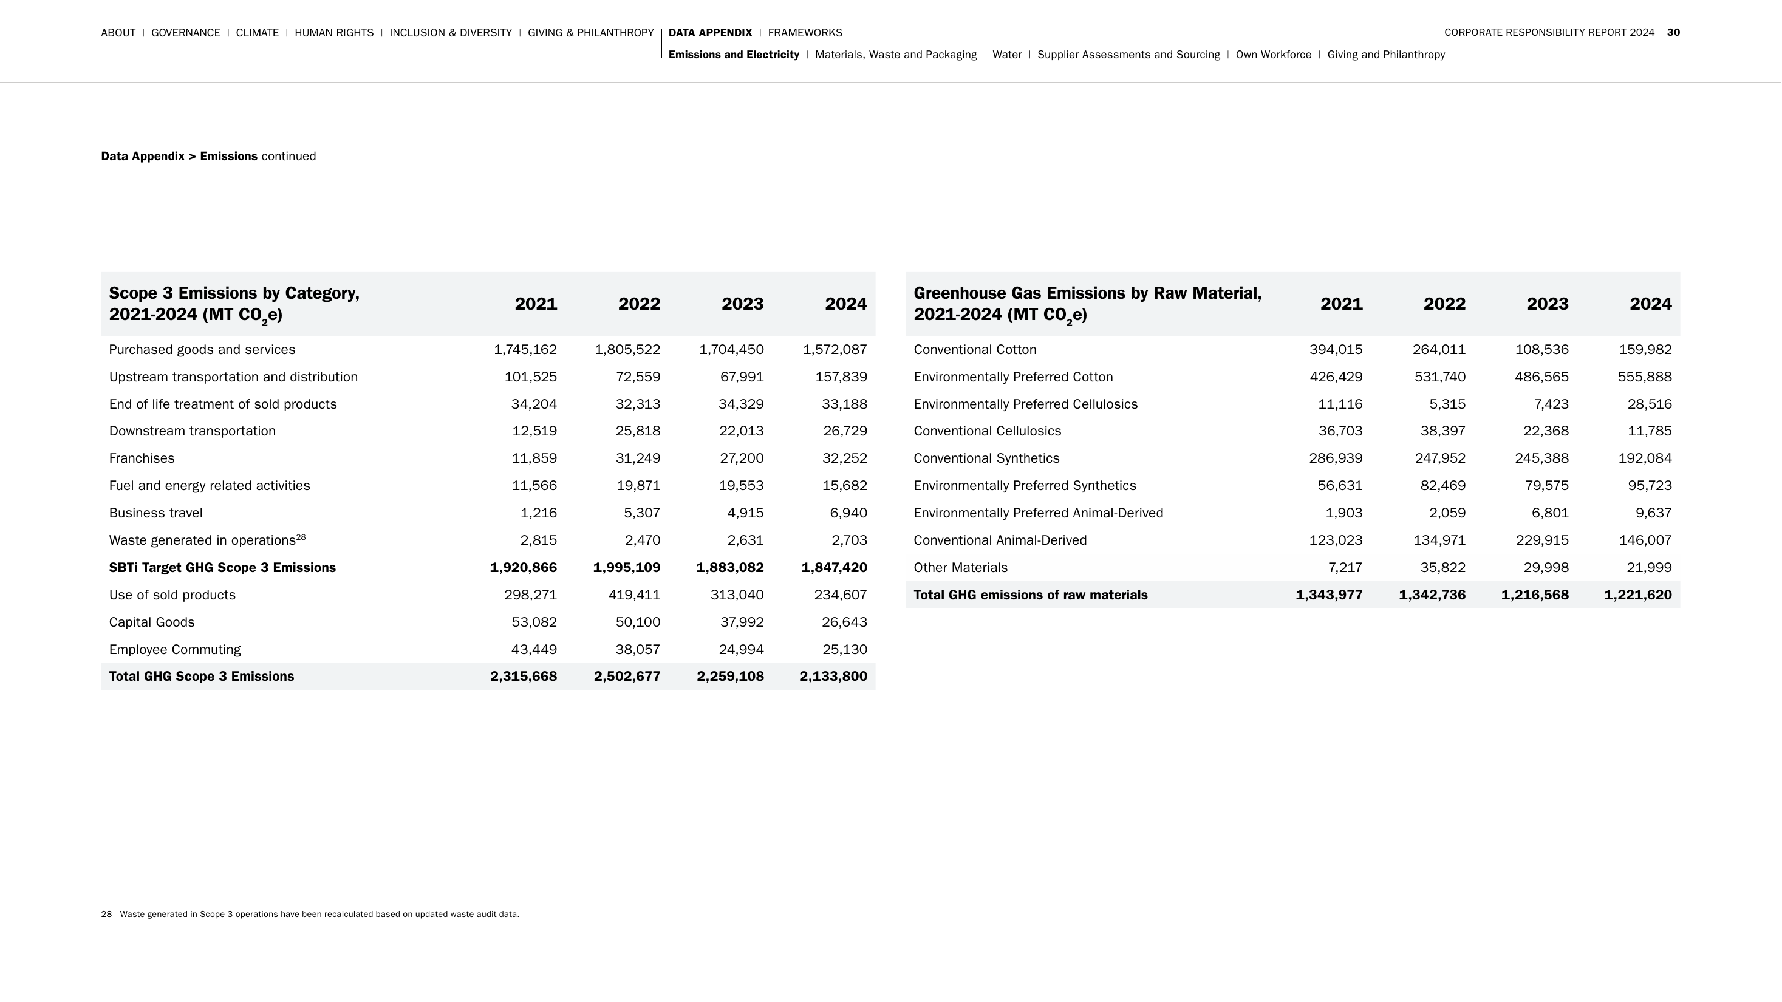Jump to the Water subsection
This screenshot has width=1782, height=1002.
tap(1007, 55)
